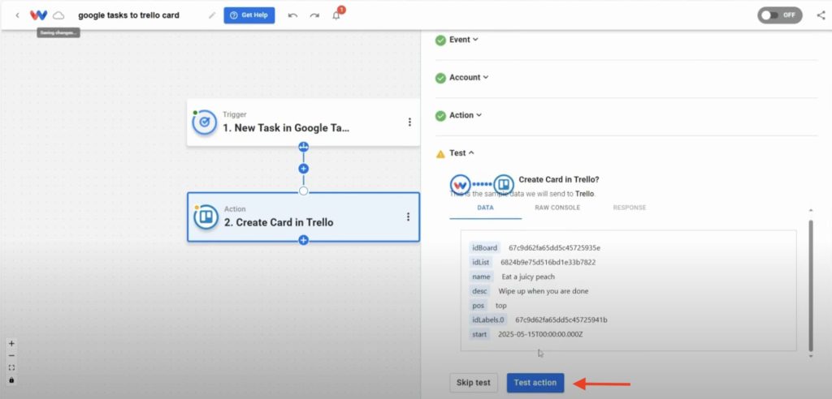Viewport: 832px width, 399px height.
Task: Open the Trello action app icon
Action: click(x=206, y=217)
